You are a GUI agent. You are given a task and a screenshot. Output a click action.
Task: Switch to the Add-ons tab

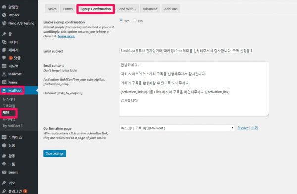click(x=171, y=9)
